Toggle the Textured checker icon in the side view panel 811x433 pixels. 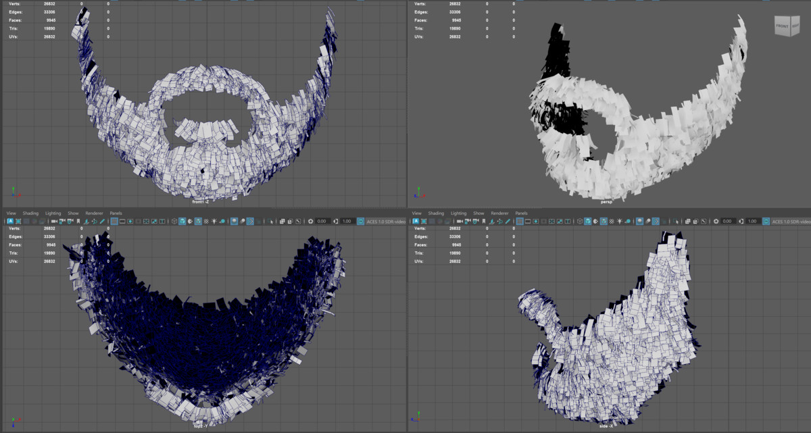(x=612, y=221)
